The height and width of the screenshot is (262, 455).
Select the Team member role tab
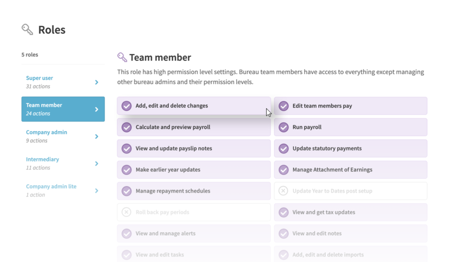pyautogui.click(x=63, y=109)
